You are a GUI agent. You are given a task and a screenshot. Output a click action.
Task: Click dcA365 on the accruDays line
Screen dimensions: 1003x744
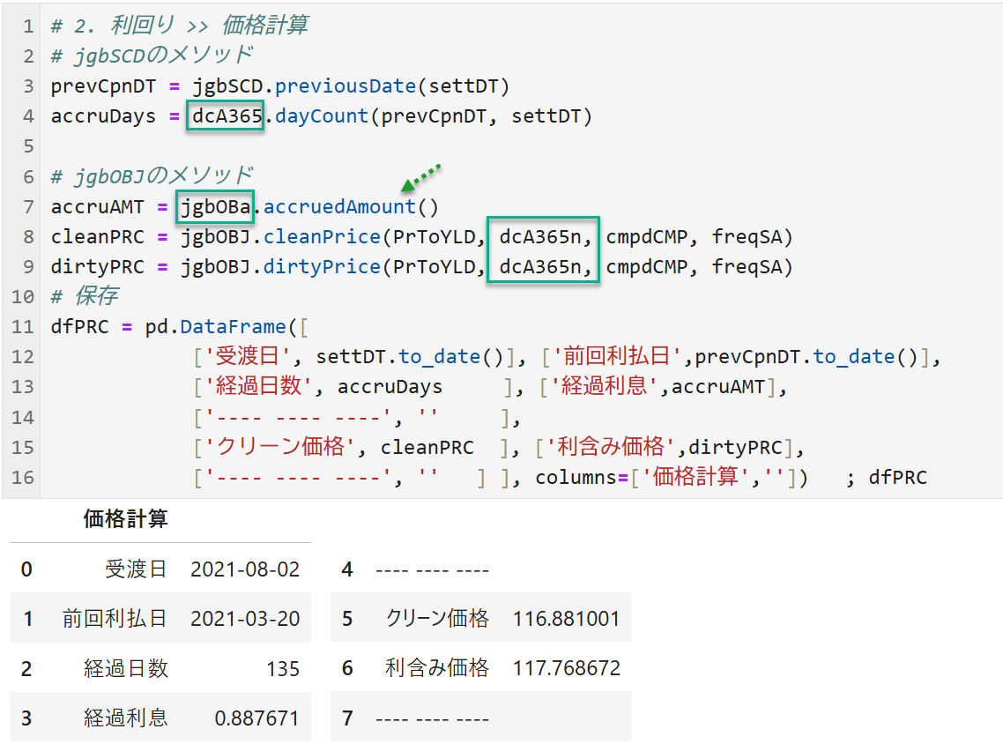coord(227,115)
